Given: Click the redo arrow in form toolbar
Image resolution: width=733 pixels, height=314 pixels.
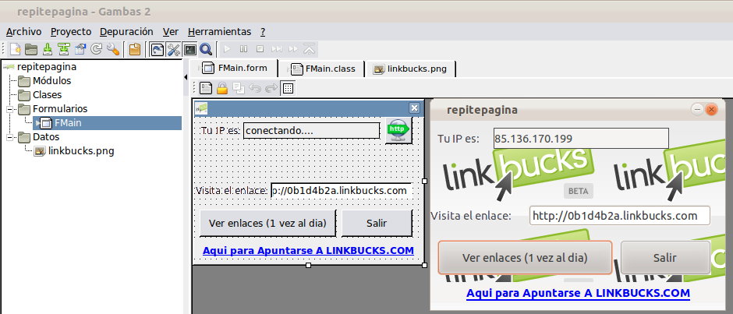Looking at the screenshot, I should tap(271, 88).
